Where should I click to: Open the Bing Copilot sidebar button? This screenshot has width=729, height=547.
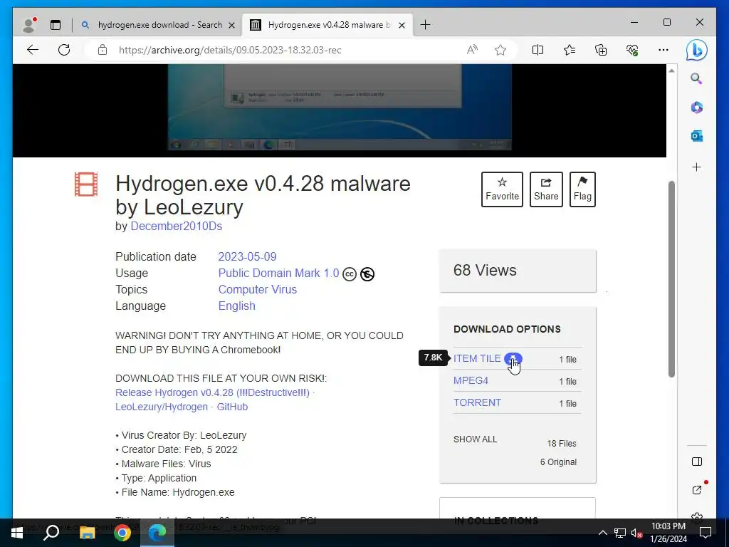pos(696,50)
